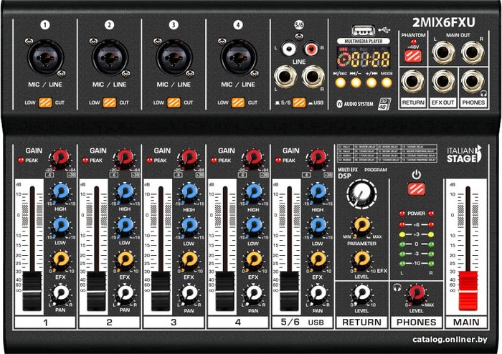Click the multimedia player USB port
This screenshot has width=502, height=354.
point(361,30)
